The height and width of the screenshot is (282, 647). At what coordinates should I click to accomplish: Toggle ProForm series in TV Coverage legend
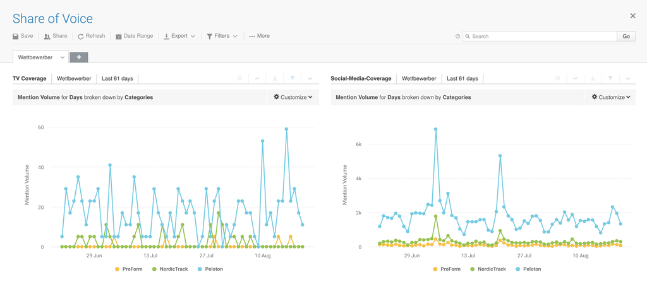point(129,269)
